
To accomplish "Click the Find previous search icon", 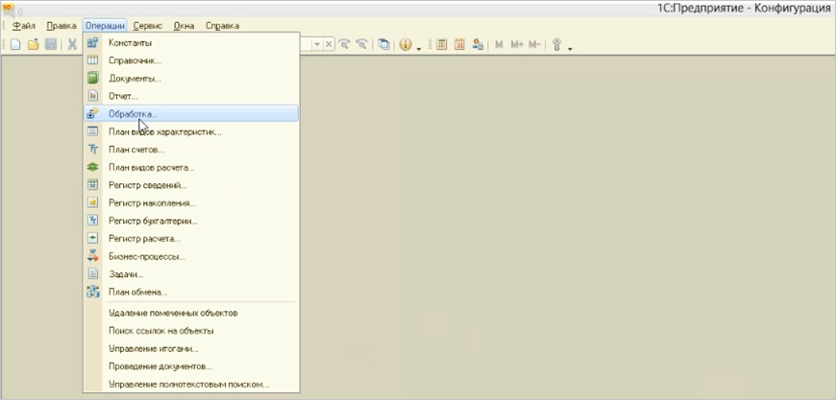I will pyautogui.click(x=361, y=45).
